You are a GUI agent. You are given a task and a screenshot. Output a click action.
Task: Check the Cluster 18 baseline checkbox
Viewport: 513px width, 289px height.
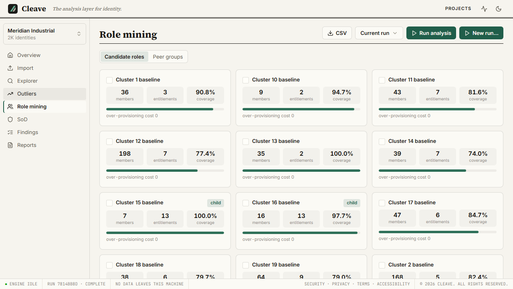click(x=109, y=265)
